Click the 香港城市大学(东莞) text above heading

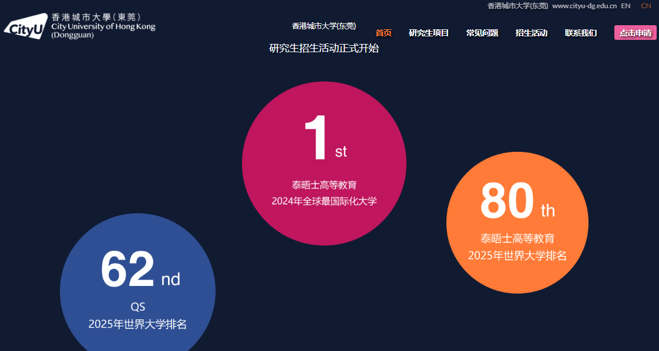coord(324,26)
